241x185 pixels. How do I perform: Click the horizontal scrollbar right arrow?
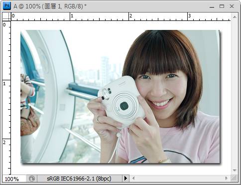[226, 178]
